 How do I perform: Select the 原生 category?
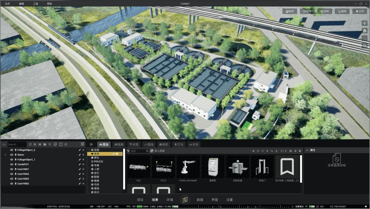click(97, 158)
